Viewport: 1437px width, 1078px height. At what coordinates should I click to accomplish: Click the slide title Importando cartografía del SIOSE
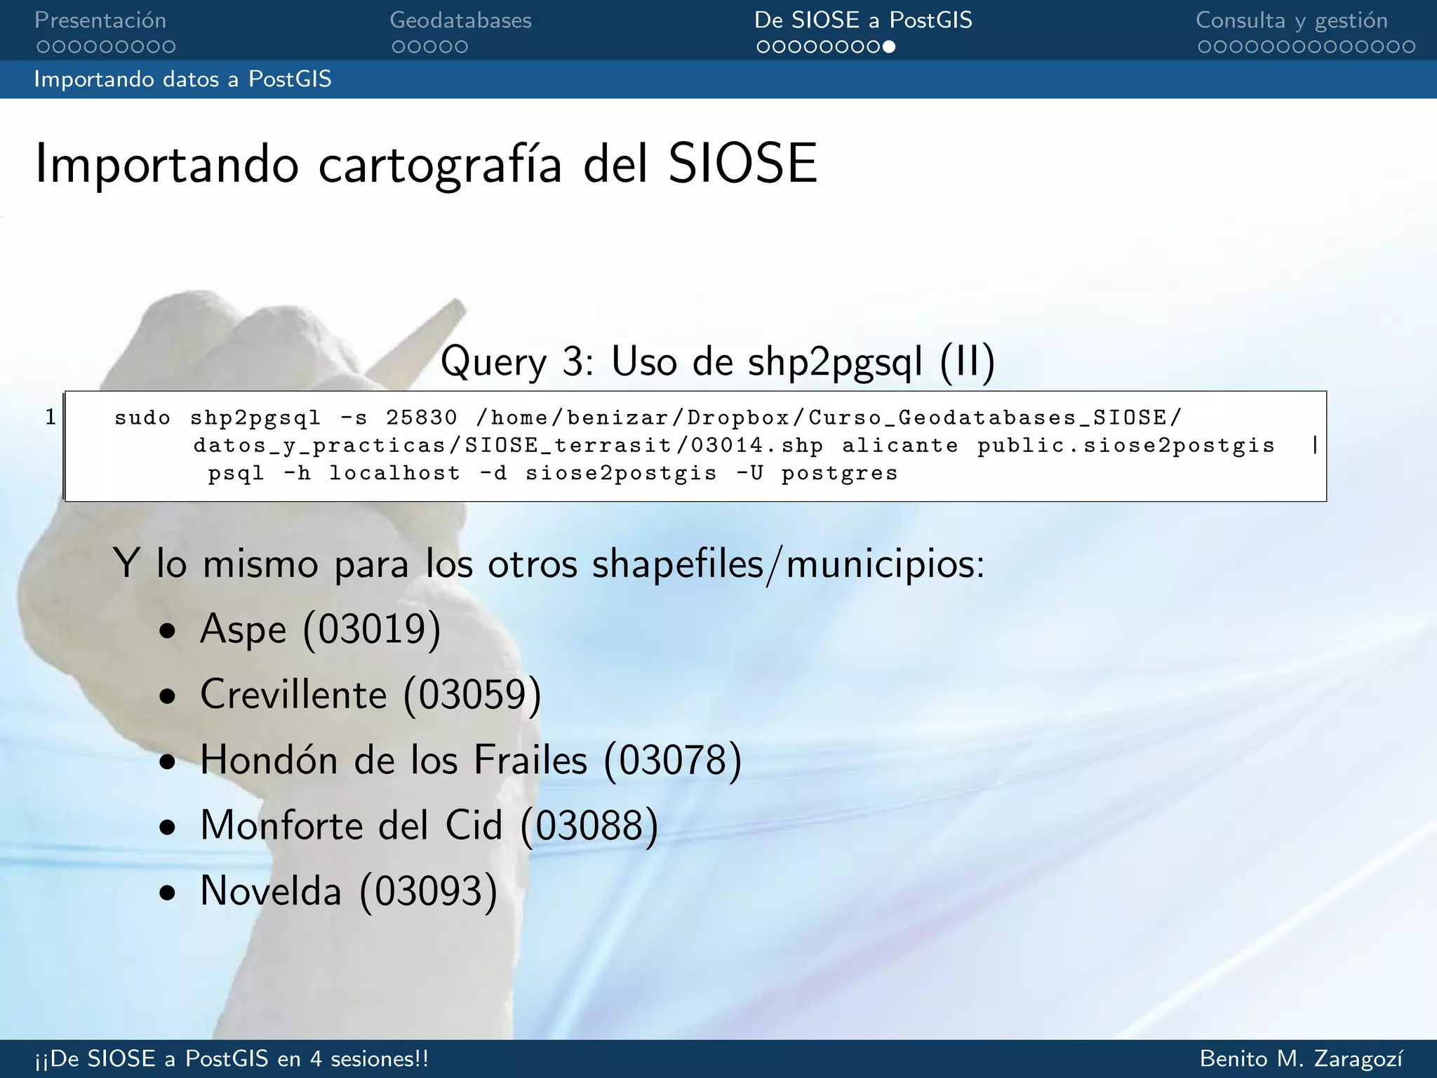426,164
